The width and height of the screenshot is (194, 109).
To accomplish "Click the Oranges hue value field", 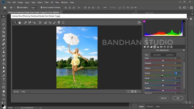I will (x=178, y=63).
